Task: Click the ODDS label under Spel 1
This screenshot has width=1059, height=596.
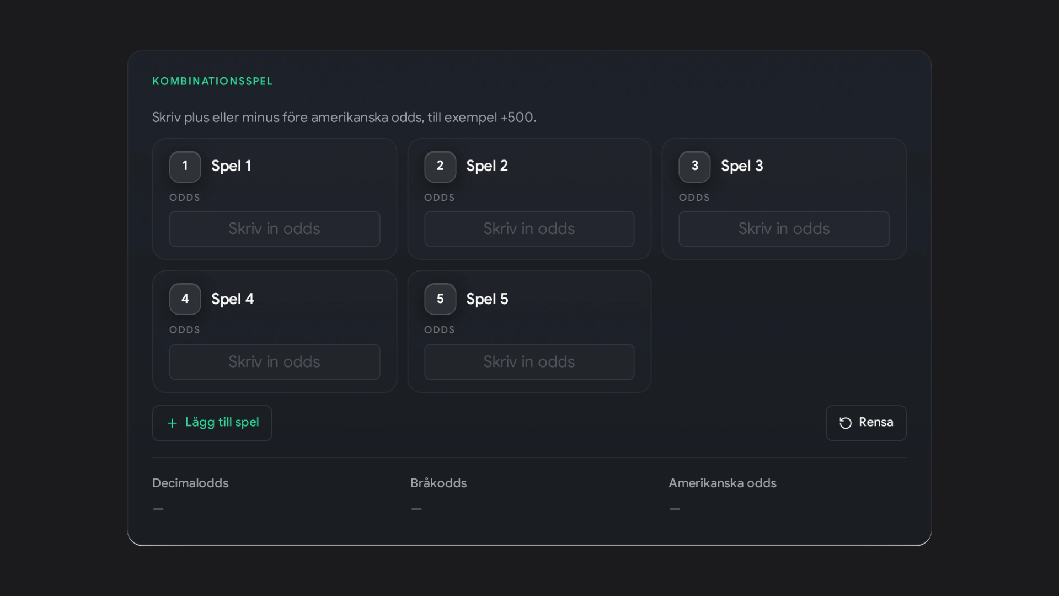Action: 185,198
